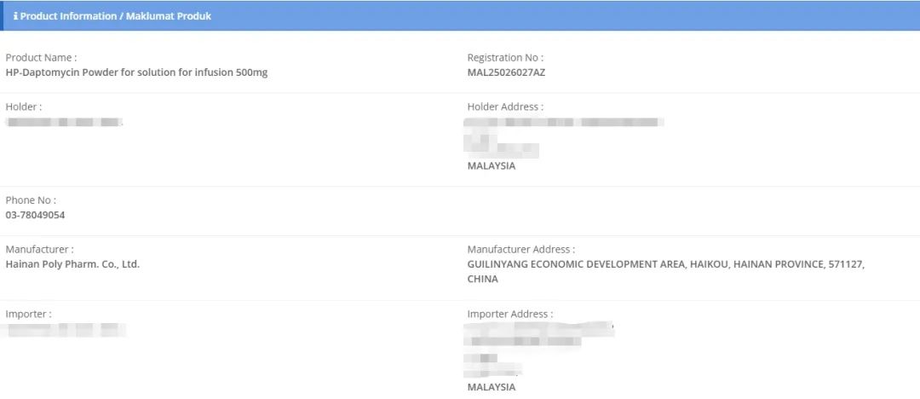The image size is (920, 399).
Task: Click the Product Information / Maklumat Produk title
Action: pos(116,16)
